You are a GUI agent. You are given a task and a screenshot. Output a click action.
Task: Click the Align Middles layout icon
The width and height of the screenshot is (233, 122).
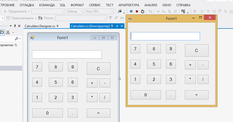(225, 11)
